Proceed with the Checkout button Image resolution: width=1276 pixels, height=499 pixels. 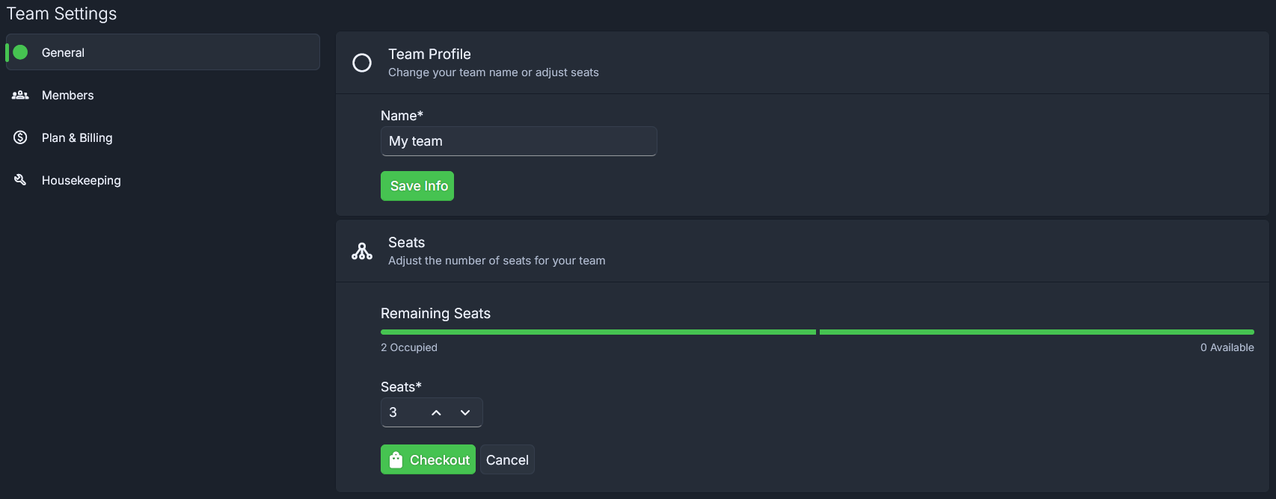[x=428, y=460]
